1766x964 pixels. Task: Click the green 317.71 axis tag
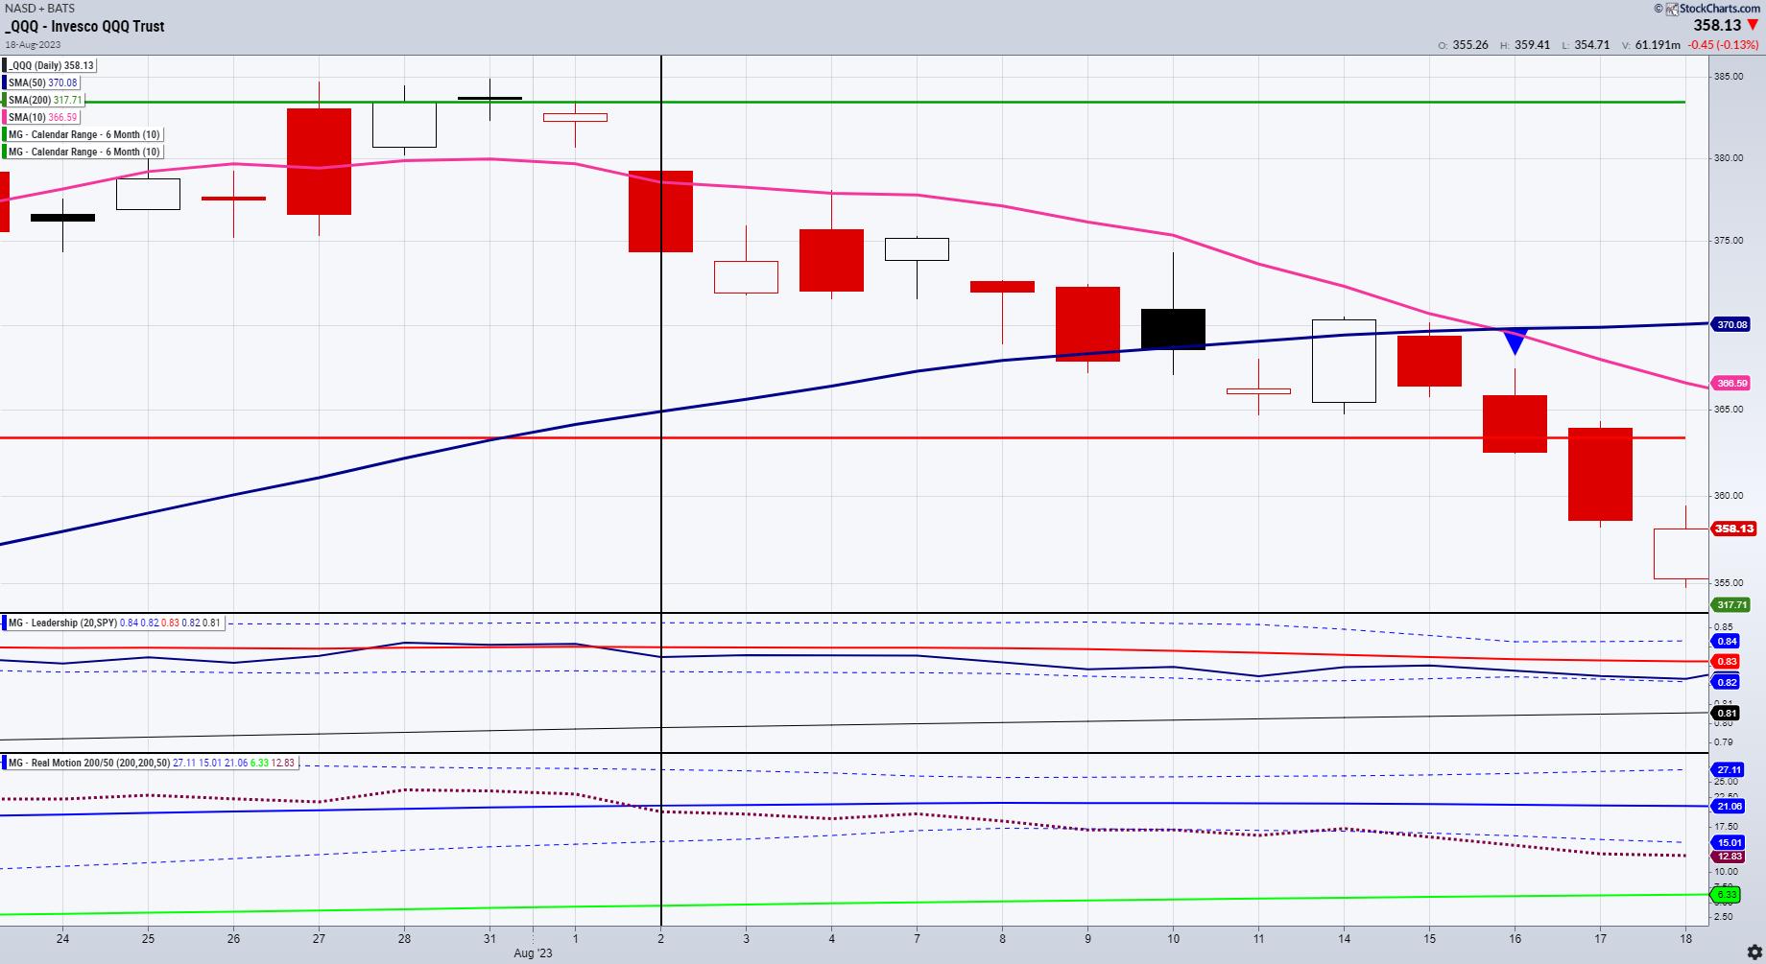tap(1732, 604)
